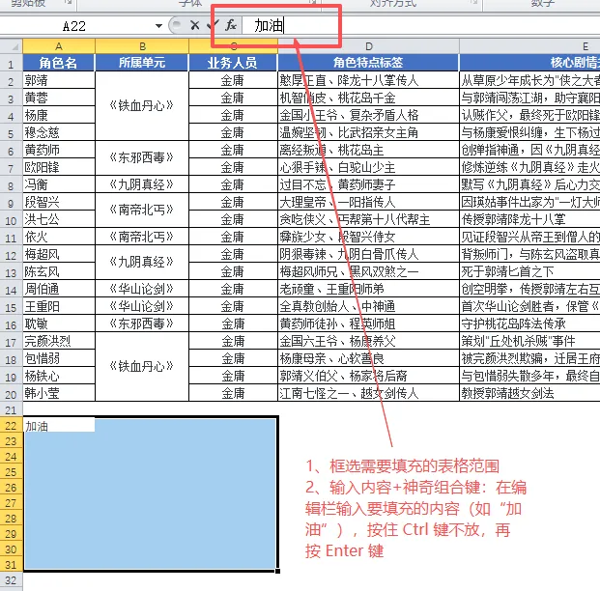600x591 pixels.
Task: Select cell 江南七怪之一、越女剑传人
Action: [x=368, y=393]
